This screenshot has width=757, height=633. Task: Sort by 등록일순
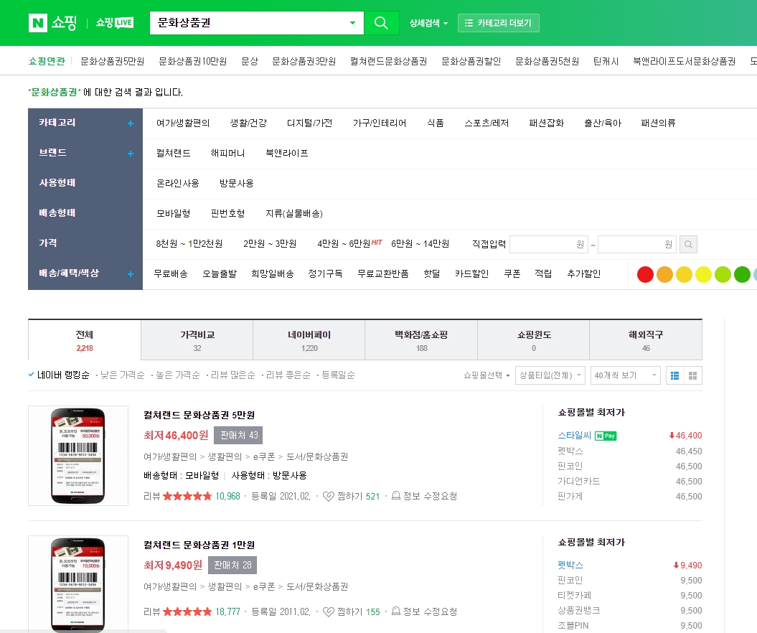coord(338,375)
